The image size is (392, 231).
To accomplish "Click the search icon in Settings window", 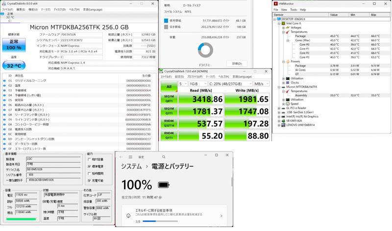I will 164,157.
